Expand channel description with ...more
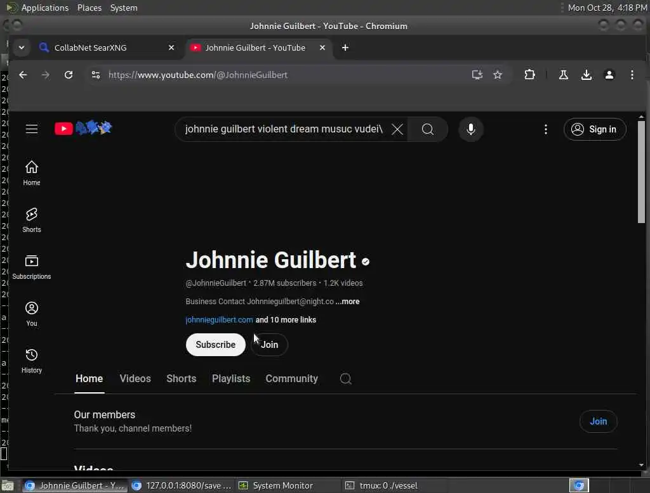 pos(347,302)
